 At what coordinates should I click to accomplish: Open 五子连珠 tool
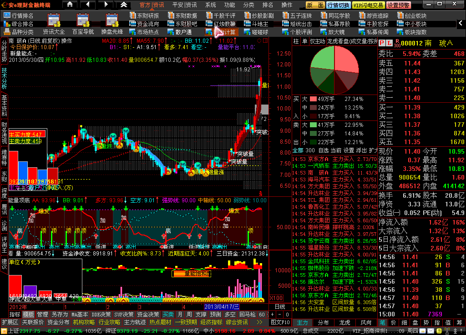(297, 16)
